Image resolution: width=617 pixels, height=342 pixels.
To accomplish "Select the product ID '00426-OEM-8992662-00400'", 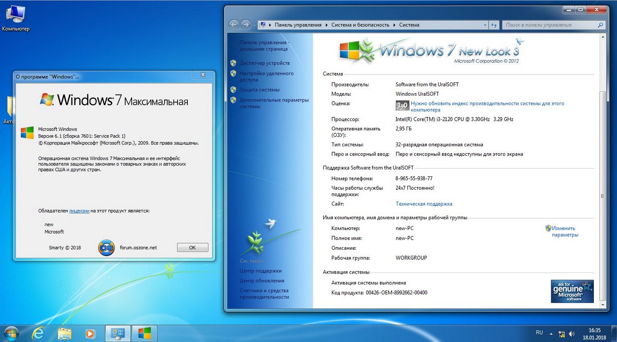I will click(396, 293).
